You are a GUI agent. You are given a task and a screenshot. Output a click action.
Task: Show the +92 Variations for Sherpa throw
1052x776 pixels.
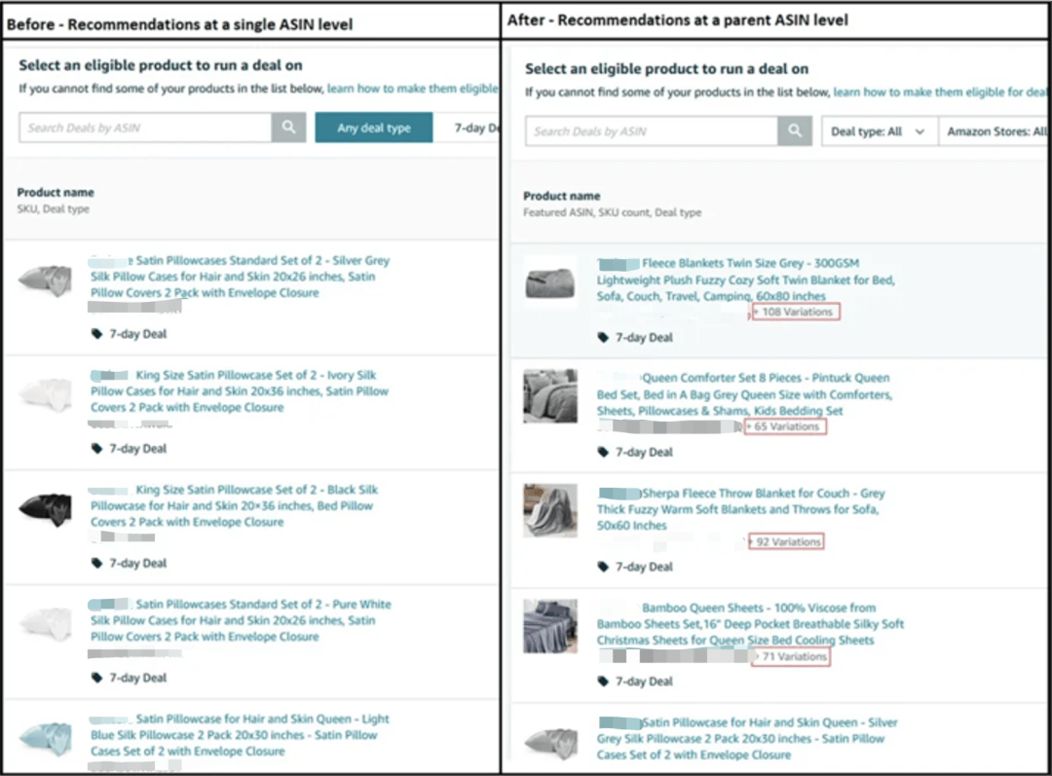787,542
